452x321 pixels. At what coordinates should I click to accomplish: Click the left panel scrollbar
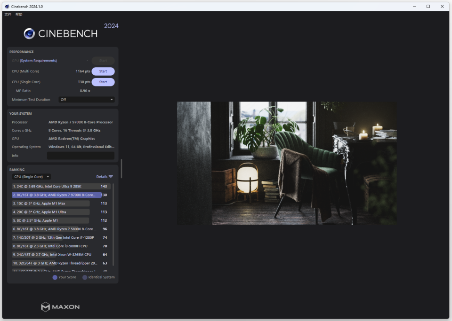click(x=121, y=169)
